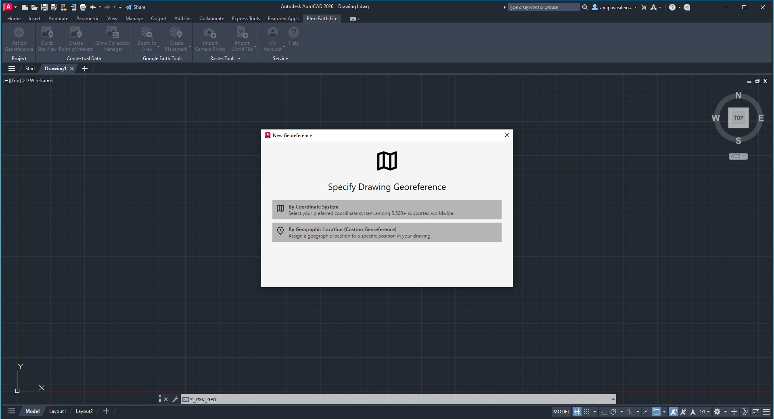Toggle isometric drafting in status bar
The image size is (774, 419).
pyautogui.click(x=630, y=412)
